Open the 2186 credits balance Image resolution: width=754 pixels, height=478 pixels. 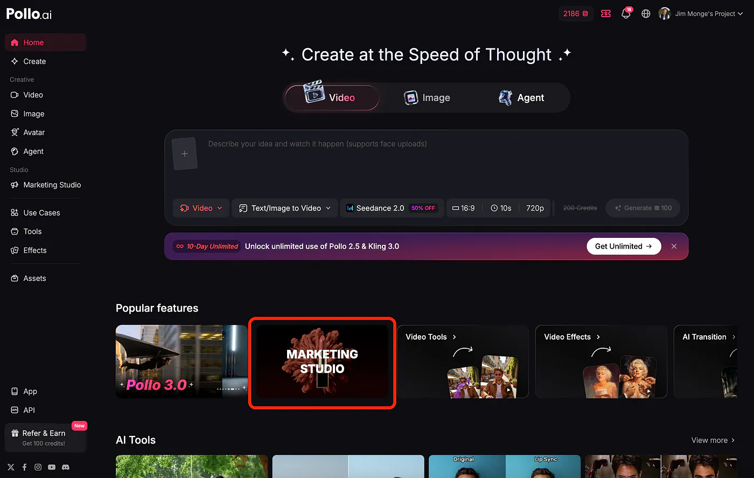(576, 13)
